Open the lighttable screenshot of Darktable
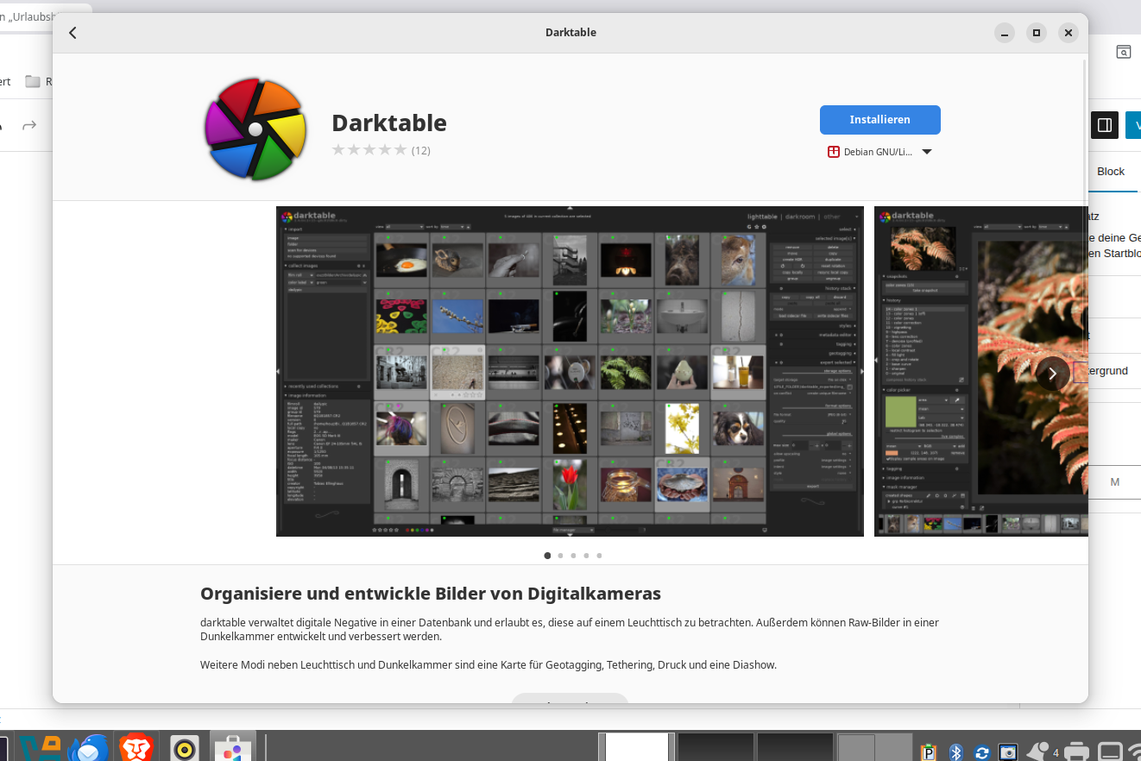This screenshot has height=761, width=1141. [x=570, y=371]
